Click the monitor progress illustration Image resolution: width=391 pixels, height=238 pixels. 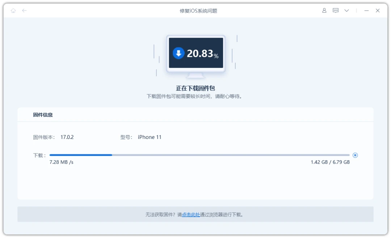point(196,57)
